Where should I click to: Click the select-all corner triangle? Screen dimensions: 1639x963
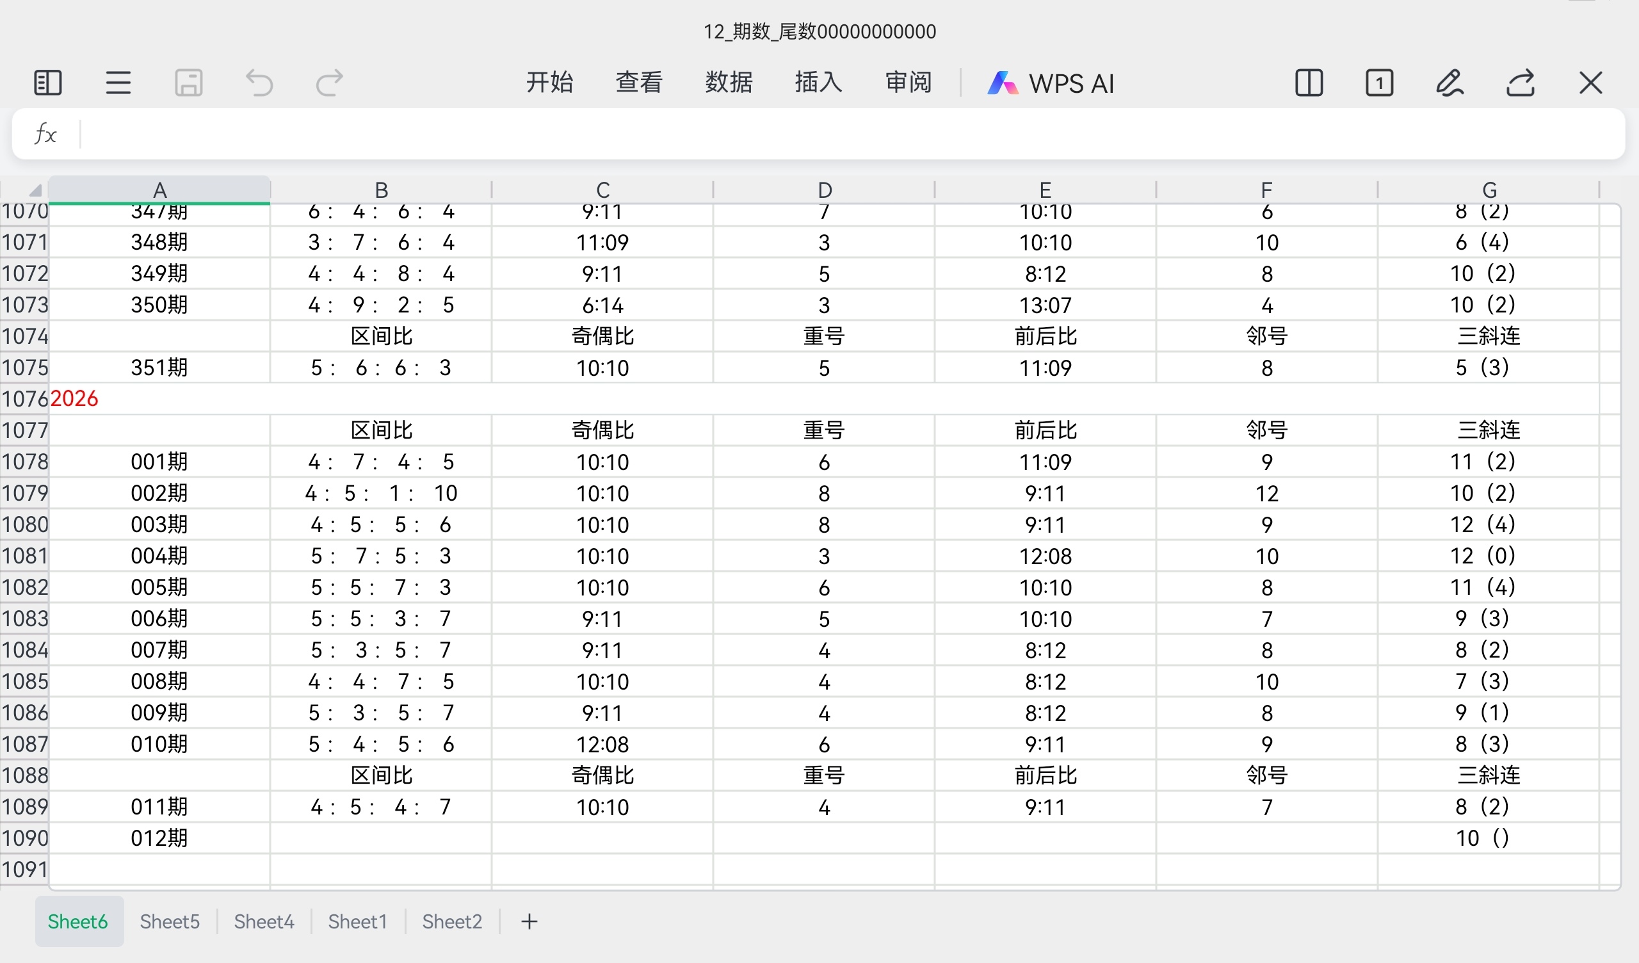click(35, 190)
